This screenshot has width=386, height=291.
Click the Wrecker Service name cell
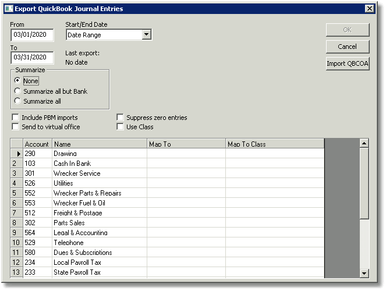100,173
